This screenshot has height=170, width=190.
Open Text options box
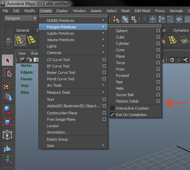(104, 100)
